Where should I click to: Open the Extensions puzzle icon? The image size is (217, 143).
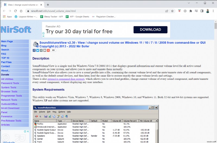click(191, 11)
